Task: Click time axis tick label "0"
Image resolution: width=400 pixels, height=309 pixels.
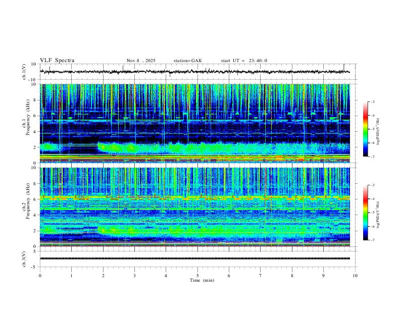Action: (x=40, y=276)
